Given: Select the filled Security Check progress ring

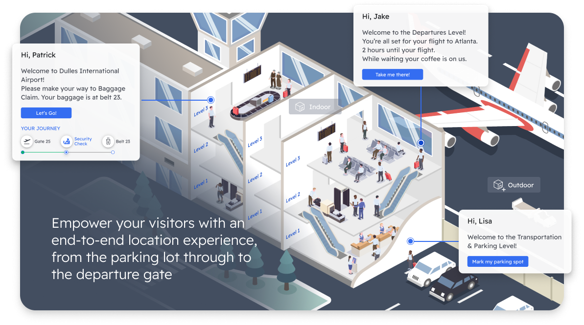Looking at the screenshot, I should [x=66, y=152].
